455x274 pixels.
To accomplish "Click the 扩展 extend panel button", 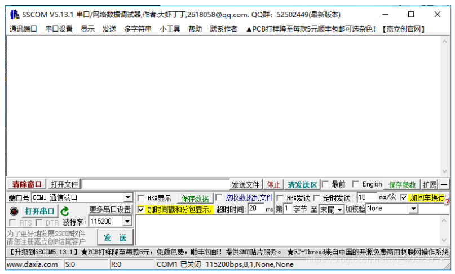I will [430, 185].
